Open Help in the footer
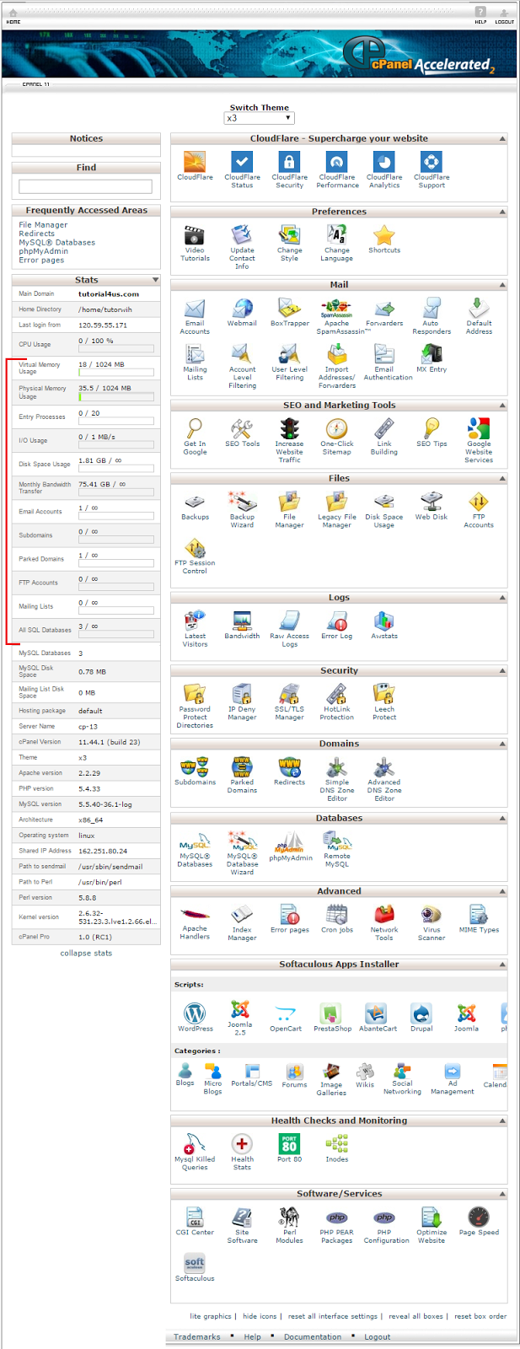Viewport: 520px width, 1349px height. click(x=253, y=1336)
